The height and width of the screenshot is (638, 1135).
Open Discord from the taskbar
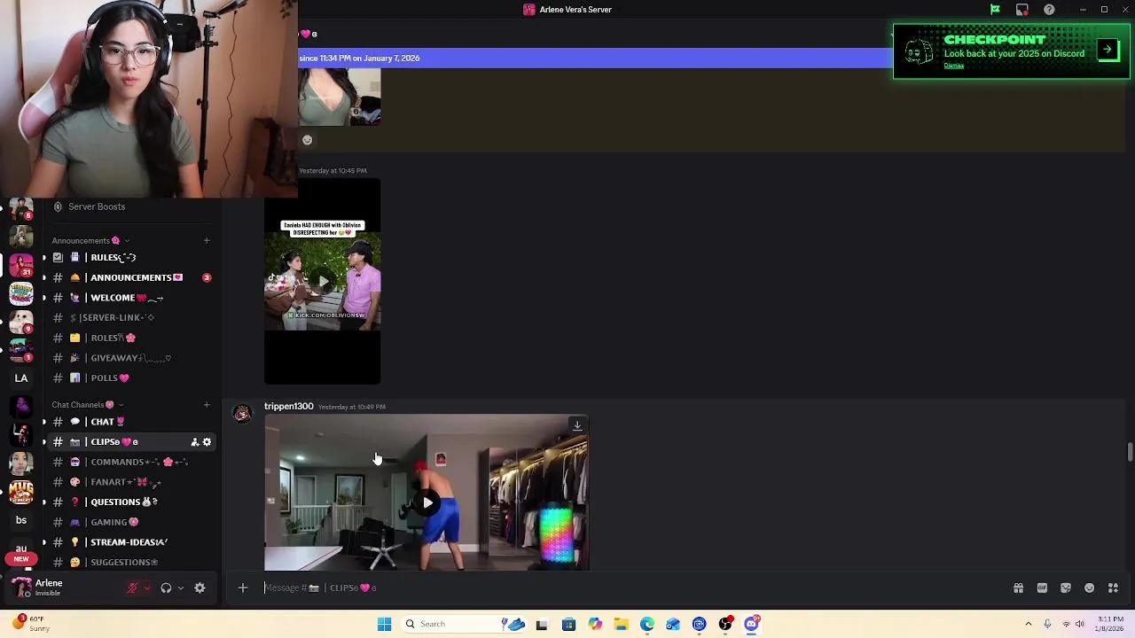(751, 624)
